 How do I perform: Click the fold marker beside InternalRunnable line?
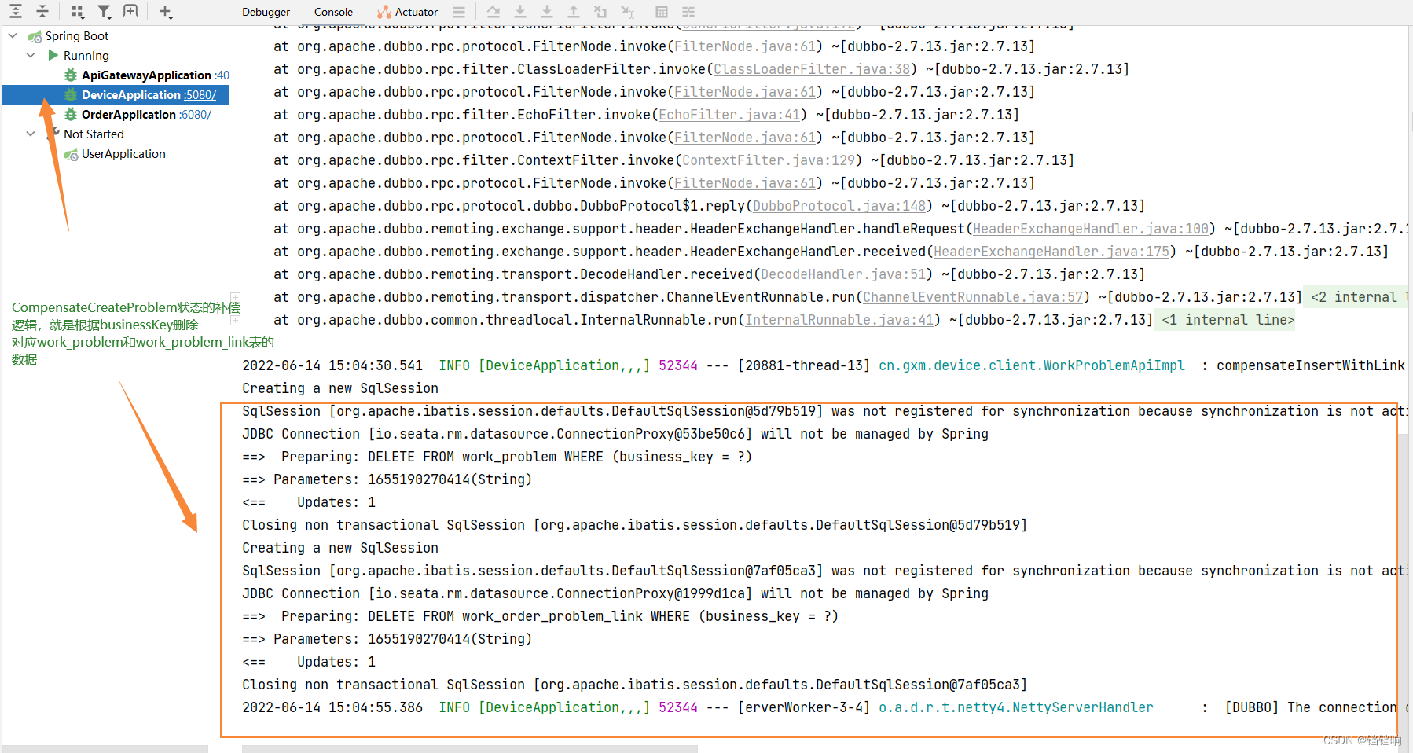click(x=235, y=320)
